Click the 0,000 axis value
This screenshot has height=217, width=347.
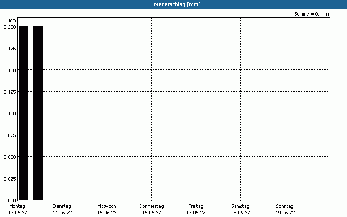point(10,201)
